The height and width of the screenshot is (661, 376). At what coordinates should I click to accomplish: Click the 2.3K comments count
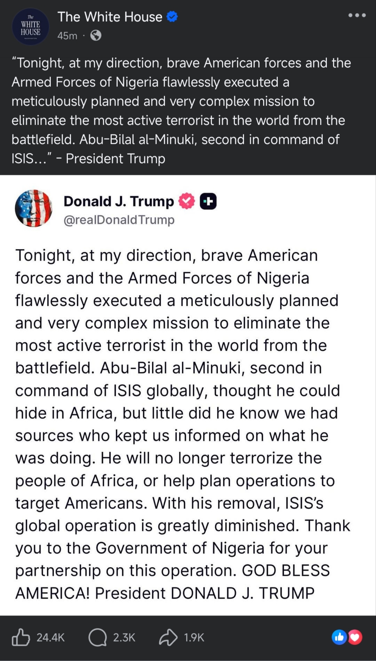[x=124, y=637]
